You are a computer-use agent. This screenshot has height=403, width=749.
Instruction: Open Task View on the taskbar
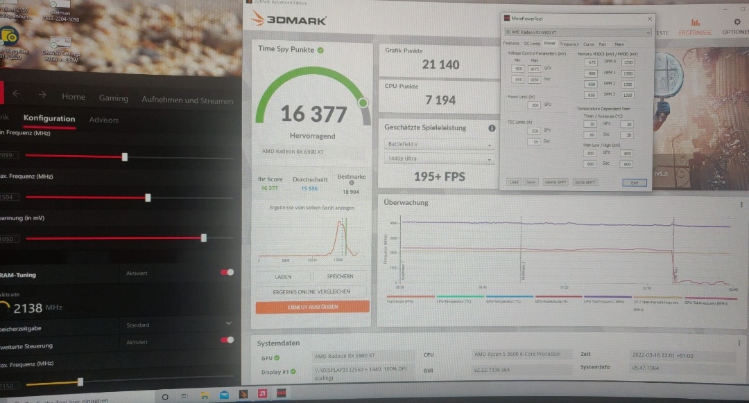click(x=184, y=396)
